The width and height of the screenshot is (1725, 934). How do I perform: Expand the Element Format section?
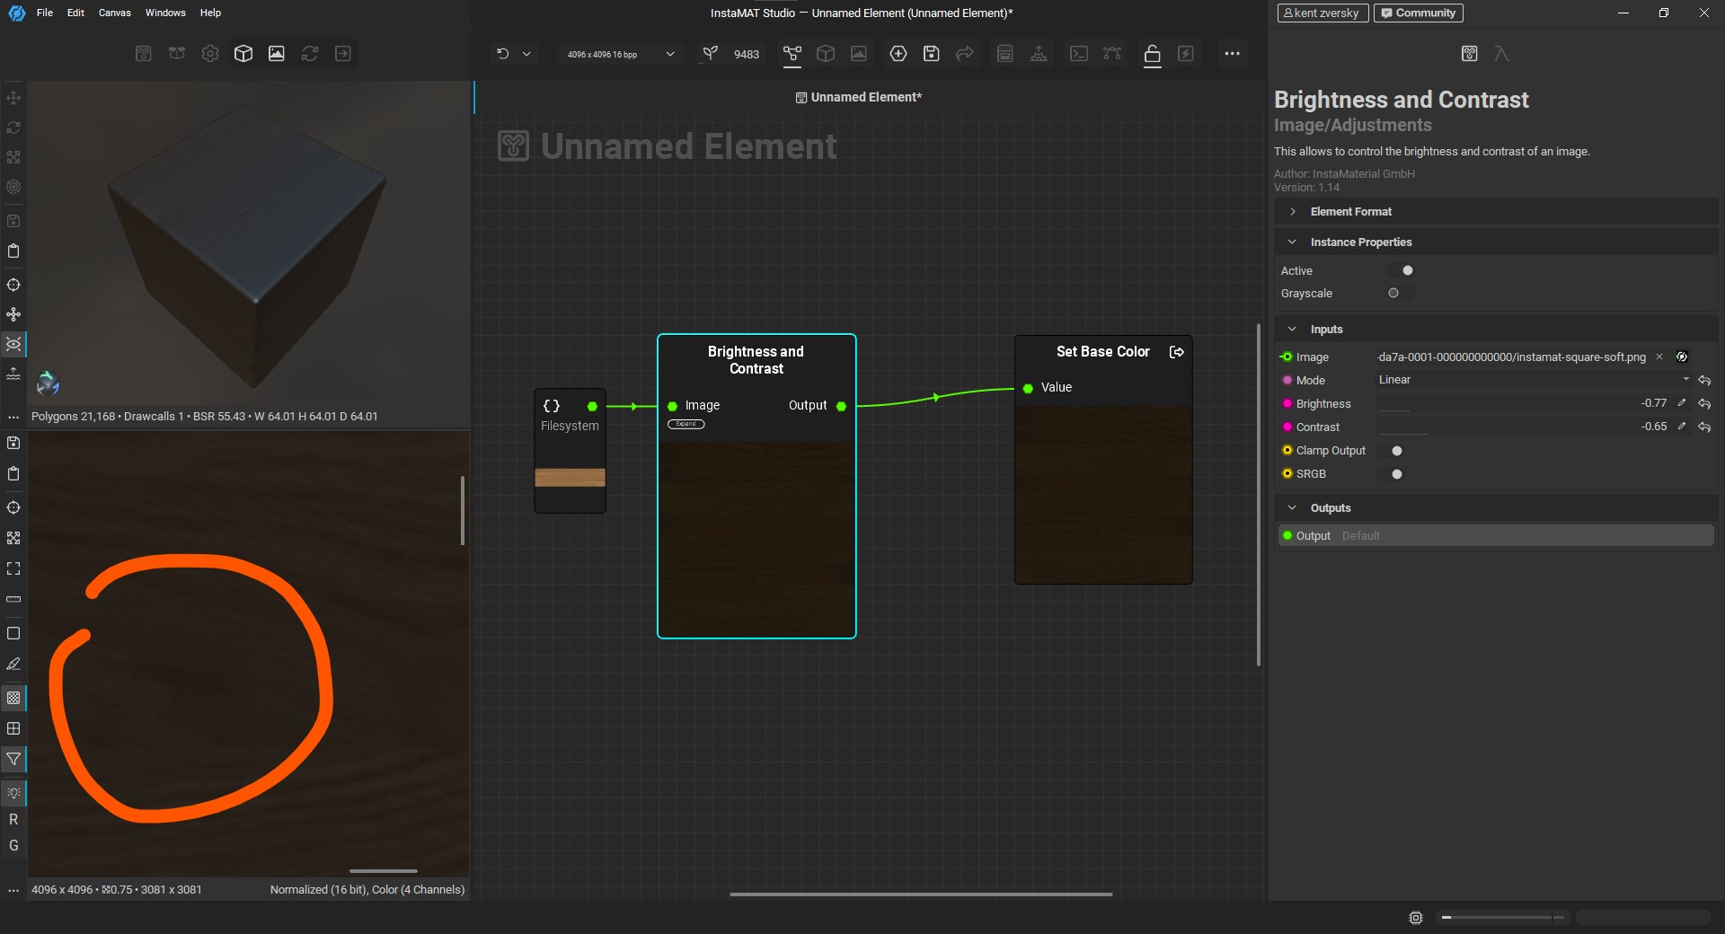(1350, 212)
